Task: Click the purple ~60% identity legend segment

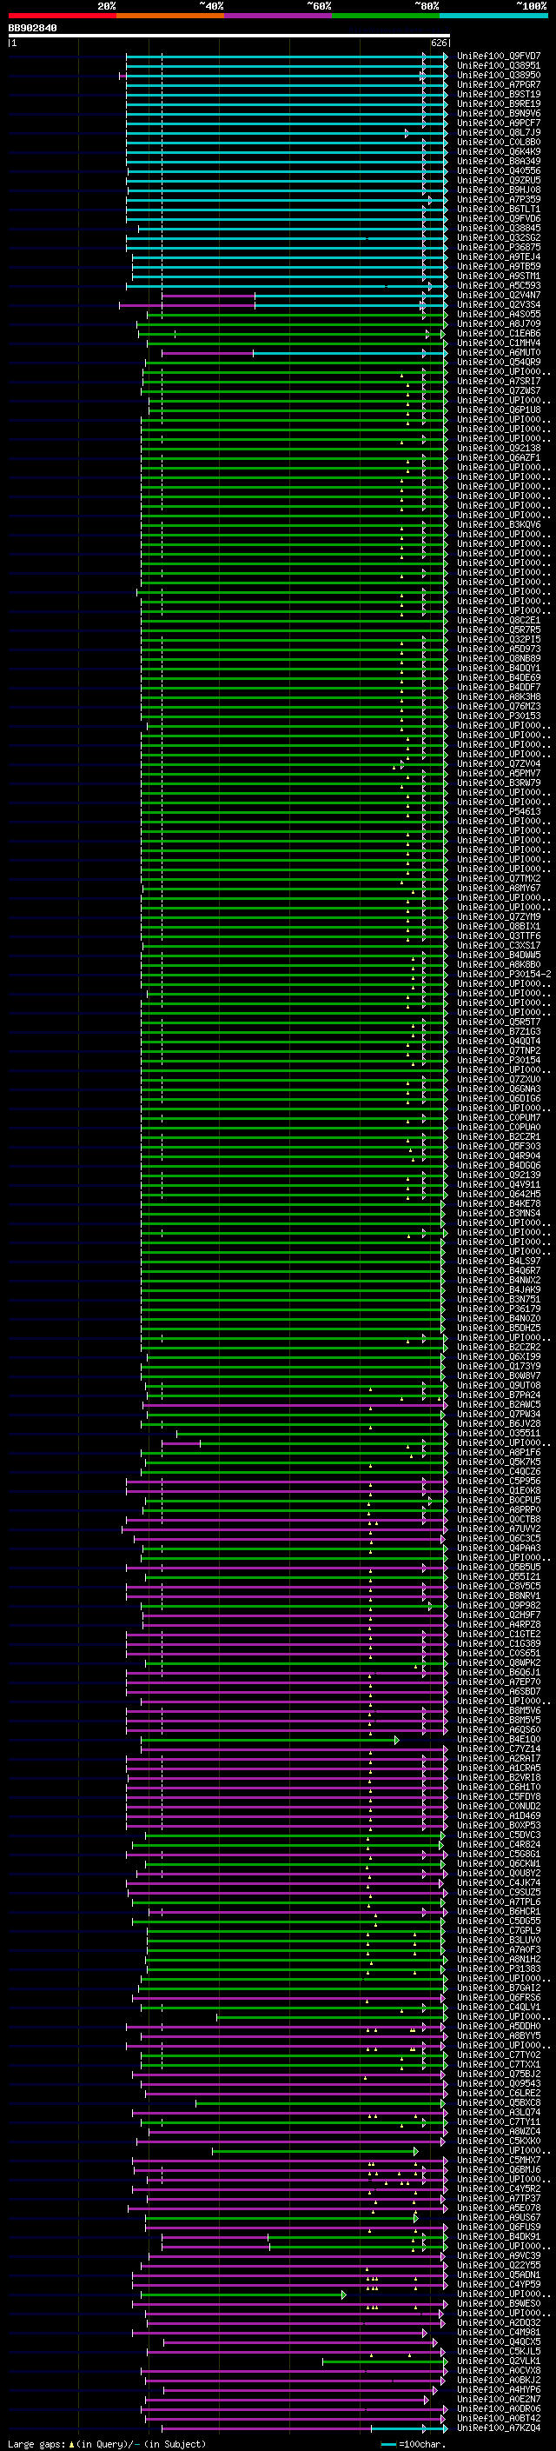Action: pyautogui.click(x=277, y=16)
